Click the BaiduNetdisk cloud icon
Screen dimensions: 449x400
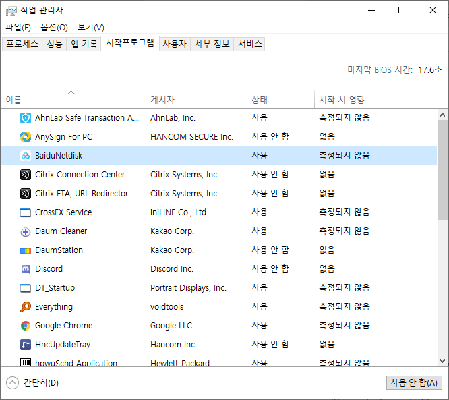tap(26, 156)
